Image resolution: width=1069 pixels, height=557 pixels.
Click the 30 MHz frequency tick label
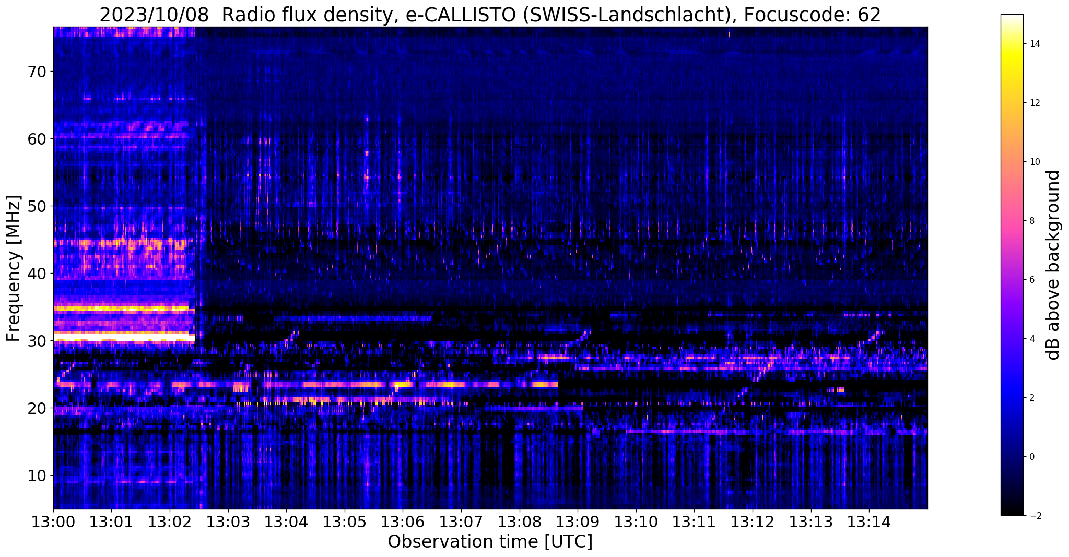click(37, 341)
